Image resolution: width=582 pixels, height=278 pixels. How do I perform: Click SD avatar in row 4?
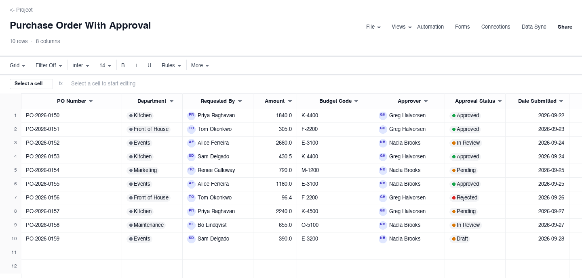191,156
